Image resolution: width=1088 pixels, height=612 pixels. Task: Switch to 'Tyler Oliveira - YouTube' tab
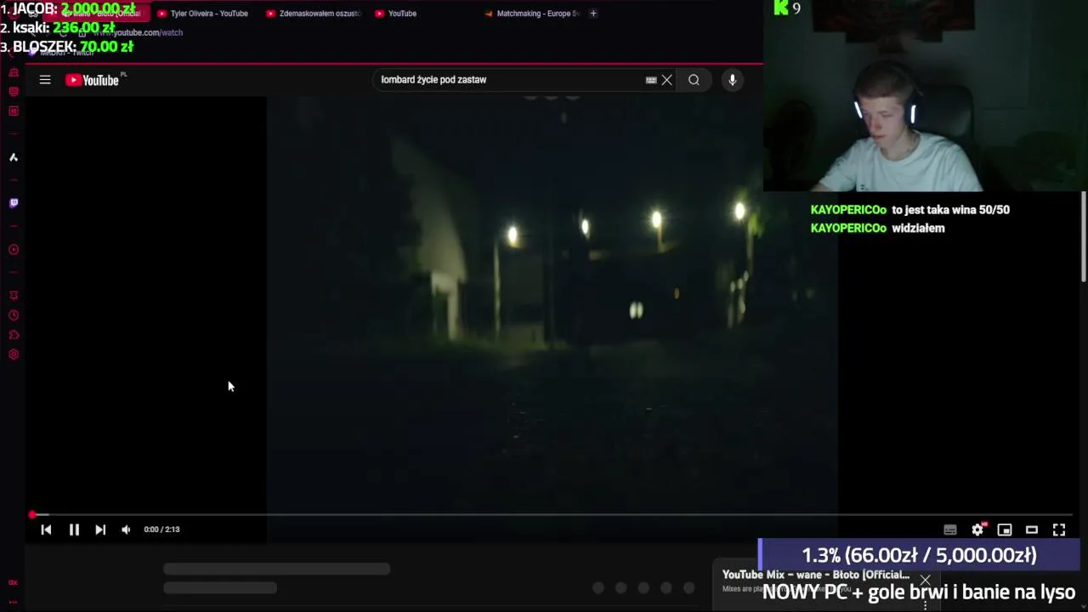pos(203,14)
